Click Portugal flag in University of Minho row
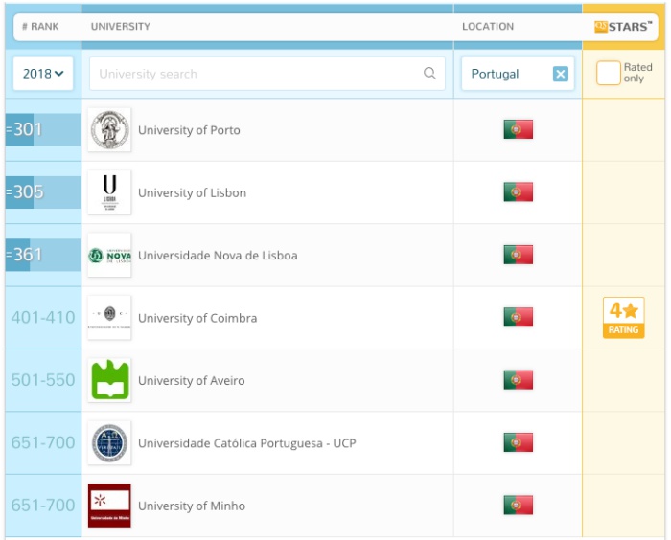The width and height of the screenshot is (671, 540). click(519, 505)
